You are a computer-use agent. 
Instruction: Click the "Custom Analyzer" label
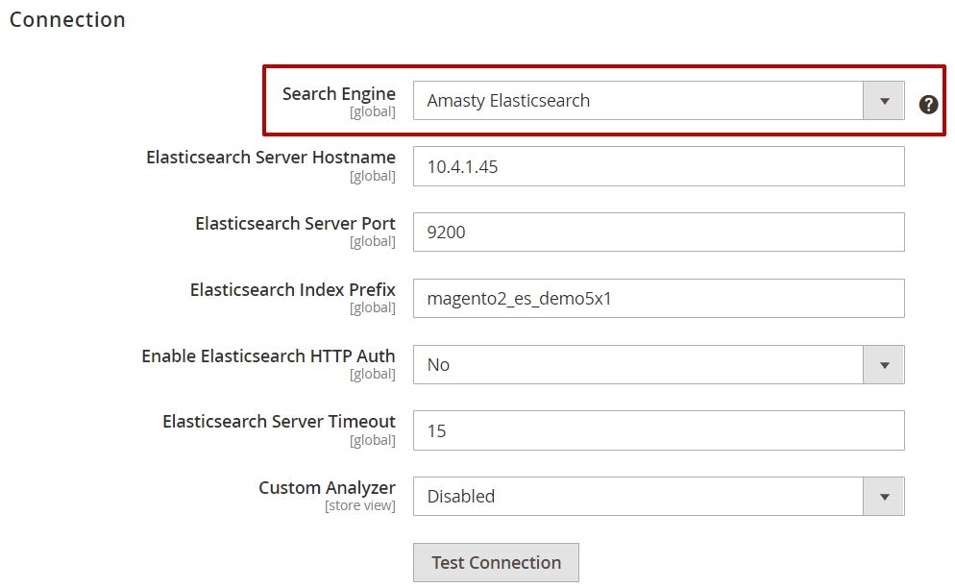pos(327,487)
